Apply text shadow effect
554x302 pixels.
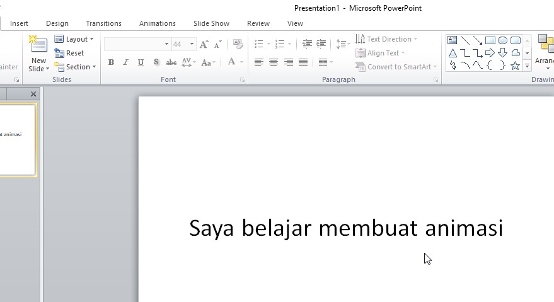coord(156,62)
